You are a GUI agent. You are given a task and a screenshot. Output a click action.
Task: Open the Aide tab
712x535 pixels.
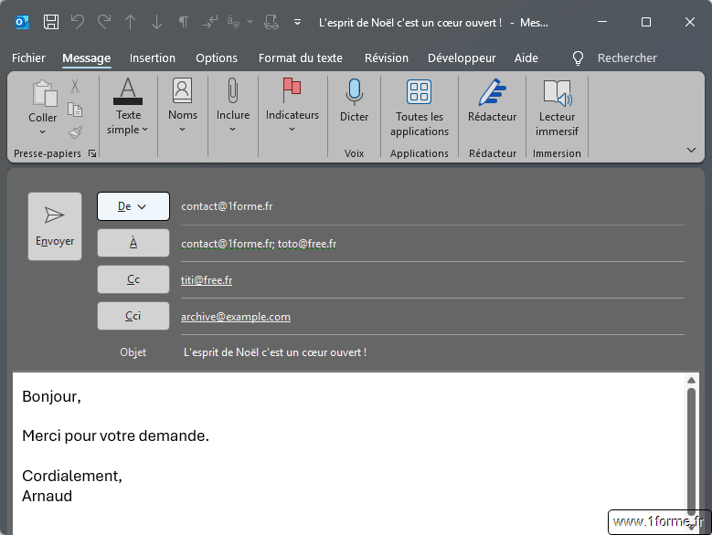pos(526,58)
